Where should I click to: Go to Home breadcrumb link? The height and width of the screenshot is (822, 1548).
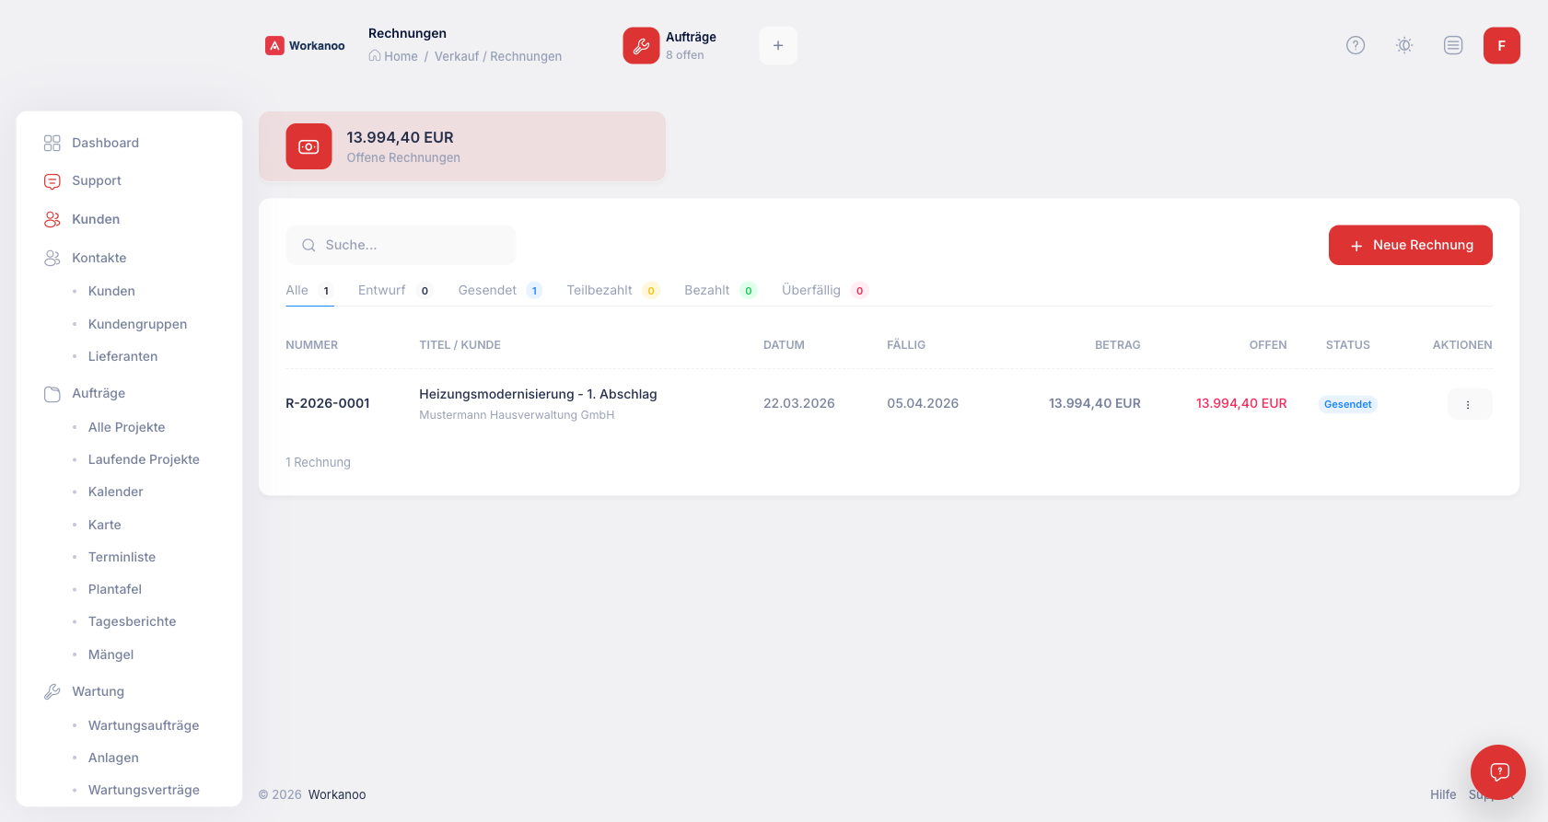click(x=401, y=56)
